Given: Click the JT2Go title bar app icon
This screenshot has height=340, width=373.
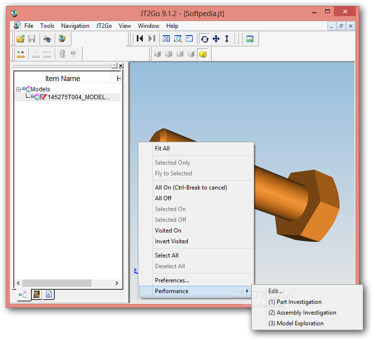Looking at the screenshot, I should [x=15, y=13].
